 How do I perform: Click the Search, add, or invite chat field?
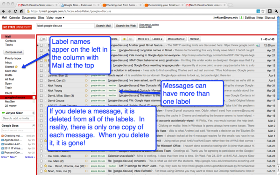click(18, 118)
